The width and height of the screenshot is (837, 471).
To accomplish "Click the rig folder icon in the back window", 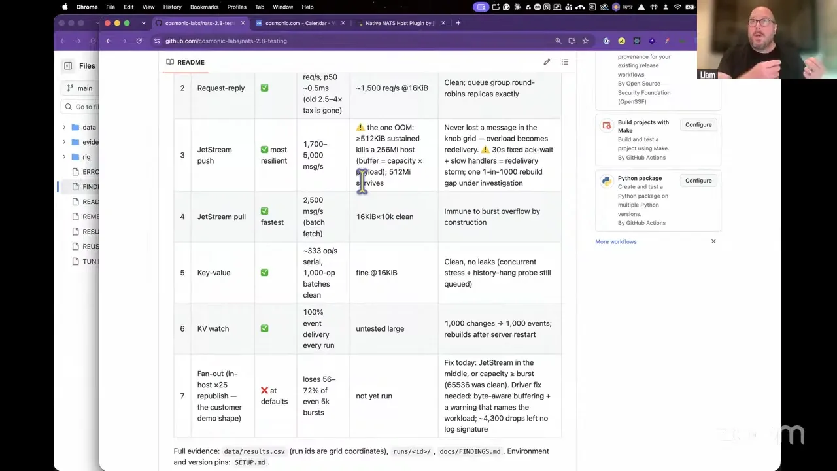I will click(76, 157).
